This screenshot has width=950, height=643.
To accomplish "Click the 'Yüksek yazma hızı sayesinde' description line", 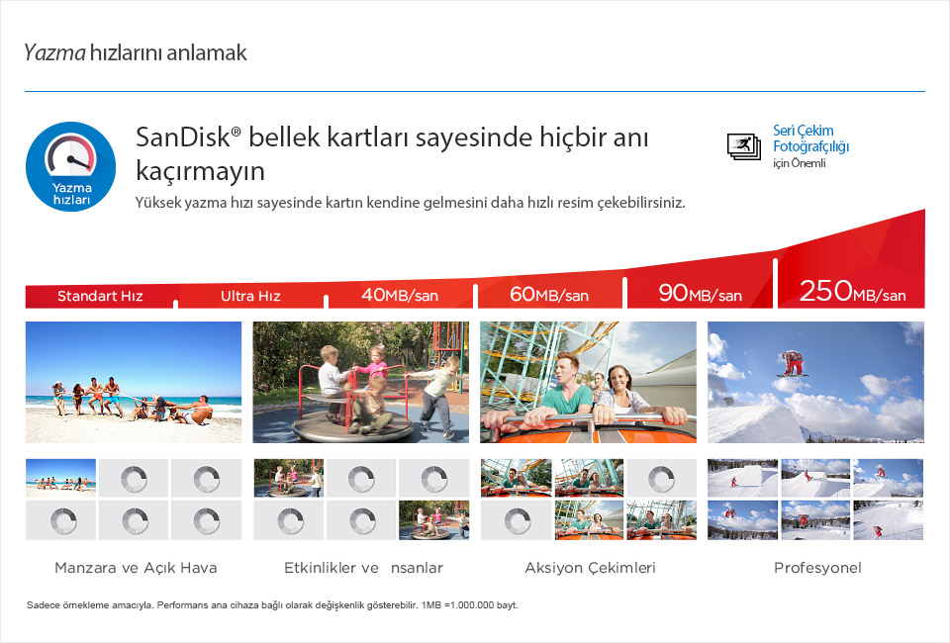I will [x=410, y=203].
